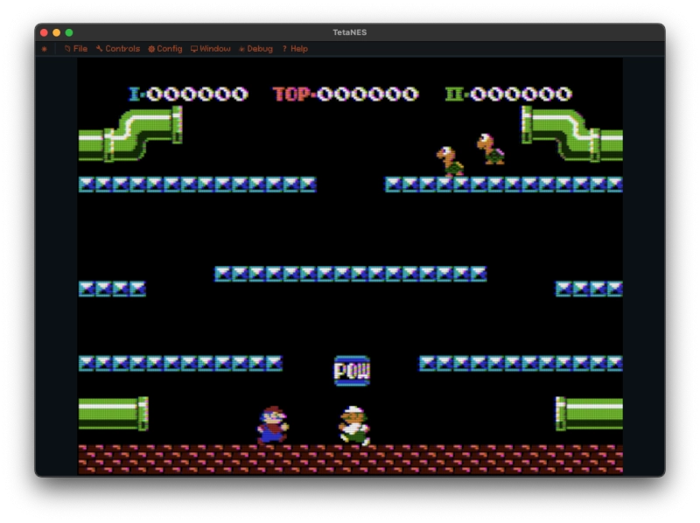Close the TetaNES window with red button
700x523 pixels.
44,32
